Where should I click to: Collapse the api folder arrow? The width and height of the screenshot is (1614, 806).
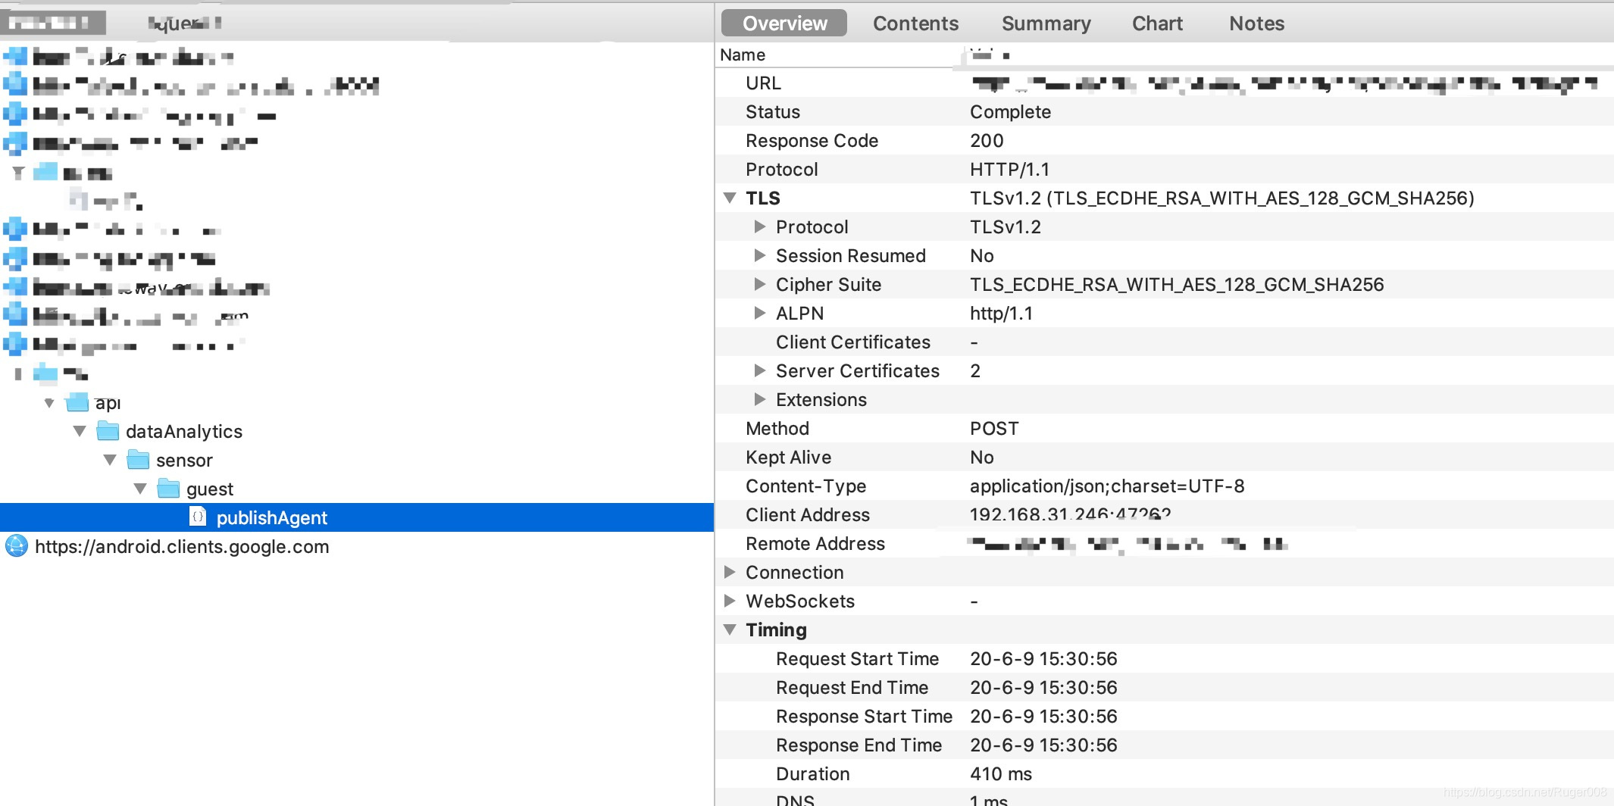(49, 402)
